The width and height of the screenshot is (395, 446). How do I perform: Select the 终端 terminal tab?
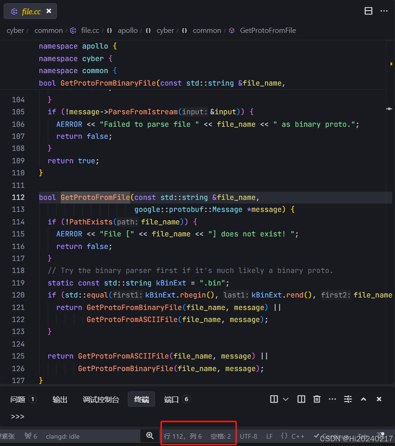click(x=142, y=399)
